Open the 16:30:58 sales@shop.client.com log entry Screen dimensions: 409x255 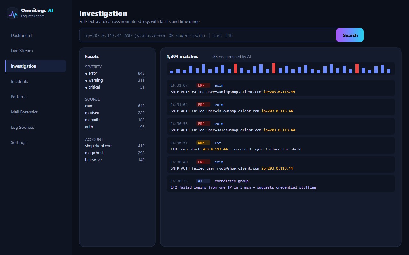pos(281,126)
